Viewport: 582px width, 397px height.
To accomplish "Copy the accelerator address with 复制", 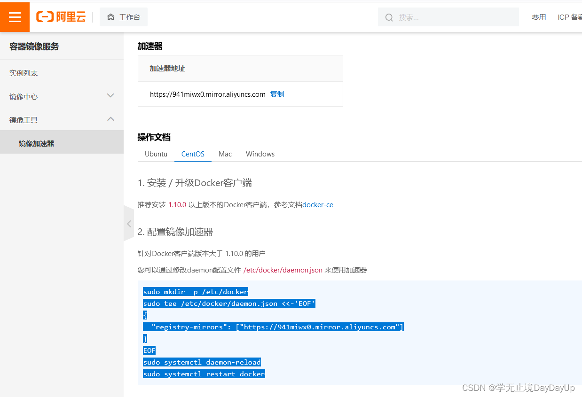I will point(277,94).
